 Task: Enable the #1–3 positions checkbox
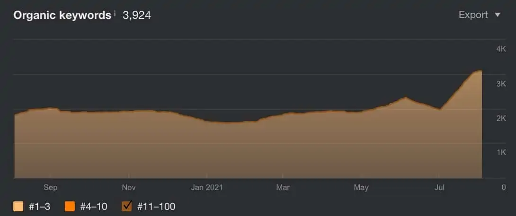click(18, 206)
